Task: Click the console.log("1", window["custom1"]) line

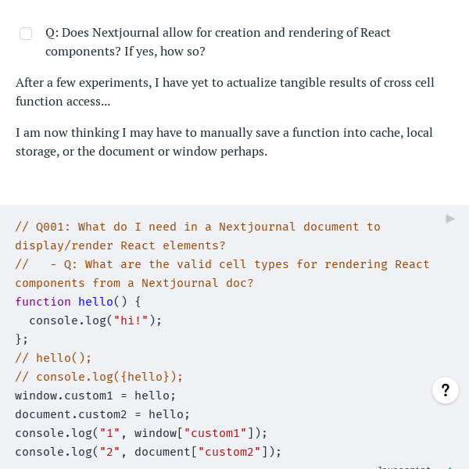Action: point(141,433)
